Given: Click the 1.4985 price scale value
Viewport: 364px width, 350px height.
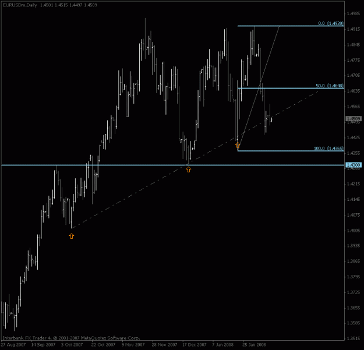Looking at the screenshot, I should (354, 14).
